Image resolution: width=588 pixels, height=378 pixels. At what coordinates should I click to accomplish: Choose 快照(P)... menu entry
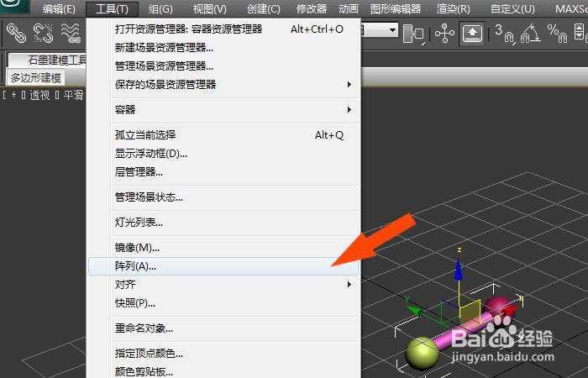223,302
